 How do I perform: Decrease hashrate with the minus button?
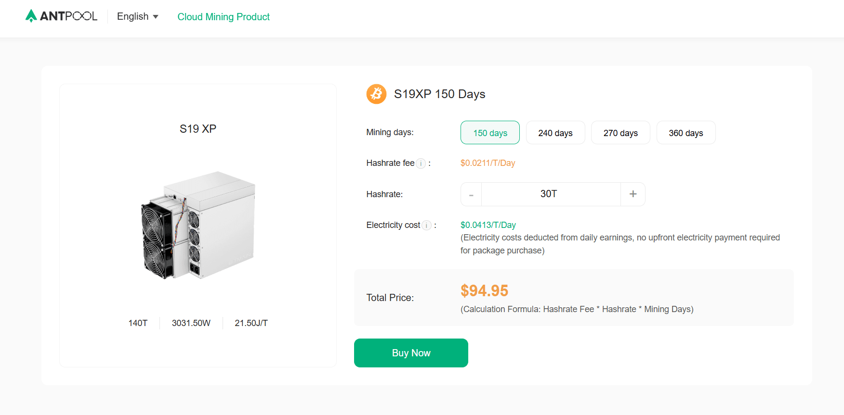click(x=471, y=194)
